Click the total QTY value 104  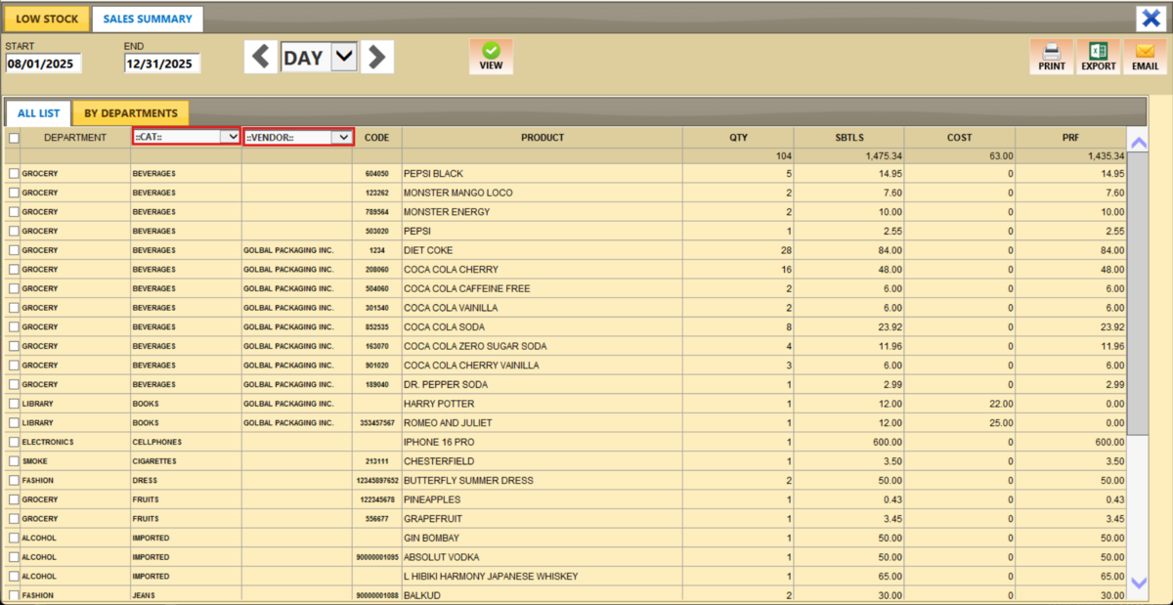[x=738, y=155]
